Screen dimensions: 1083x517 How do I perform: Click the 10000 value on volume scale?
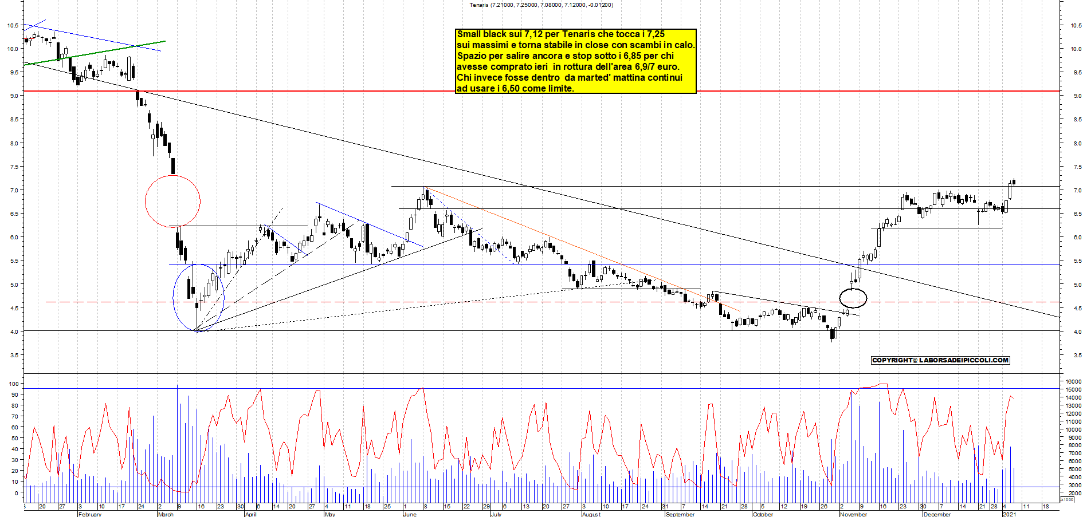(1073, 429)
